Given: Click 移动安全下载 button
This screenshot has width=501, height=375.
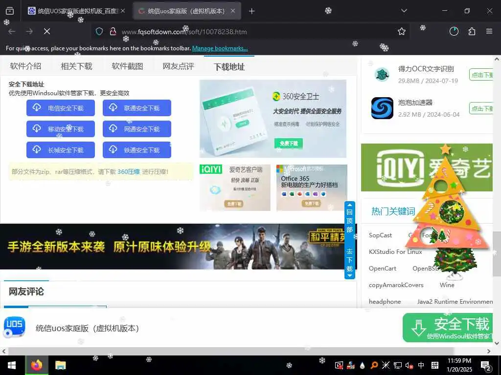Looking at the screenshot, I should [61, 129].
